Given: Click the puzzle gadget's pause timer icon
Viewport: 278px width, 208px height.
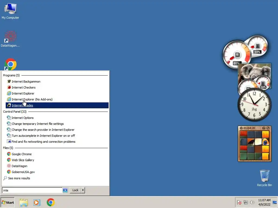Looking at the screenshot, I should [x=241, y=128].
